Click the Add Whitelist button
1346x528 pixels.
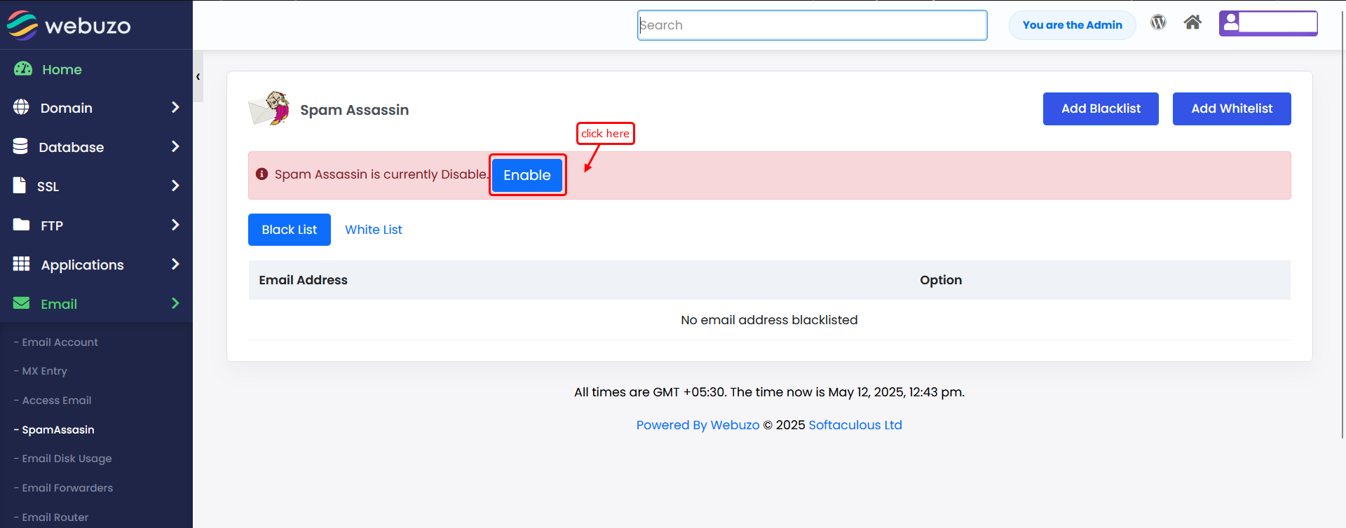click(x=1232, y=109)
